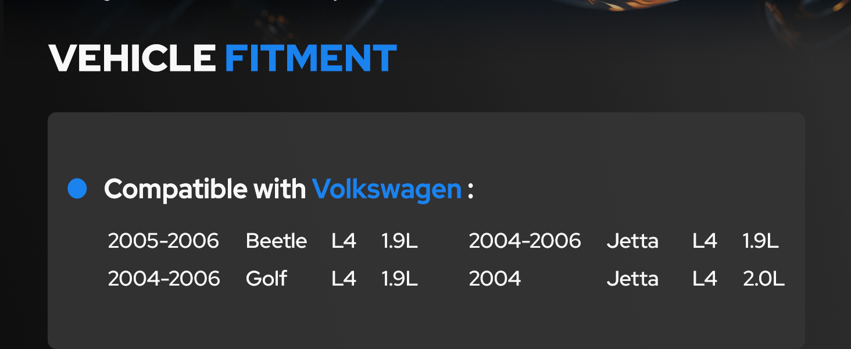
Task: Click the Jetta 2004-2006 year range
Action: (525, 241)
